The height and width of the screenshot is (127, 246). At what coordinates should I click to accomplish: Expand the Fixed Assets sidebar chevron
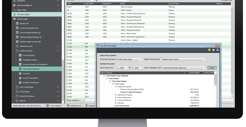[58, 92]
